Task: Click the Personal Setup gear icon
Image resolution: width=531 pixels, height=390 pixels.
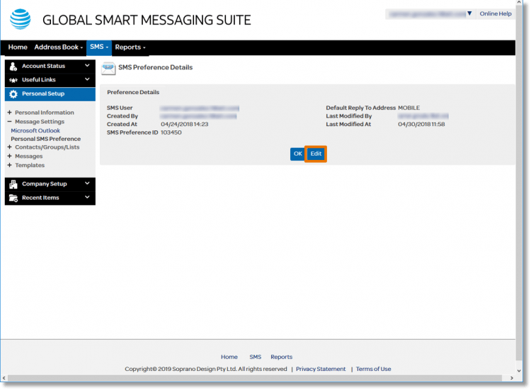Action: (13, 94)
